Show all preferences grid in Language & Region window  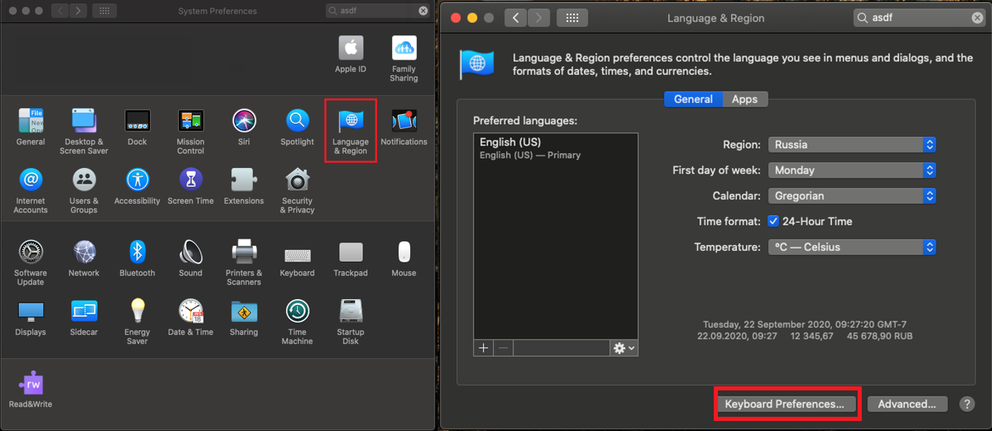572,18
